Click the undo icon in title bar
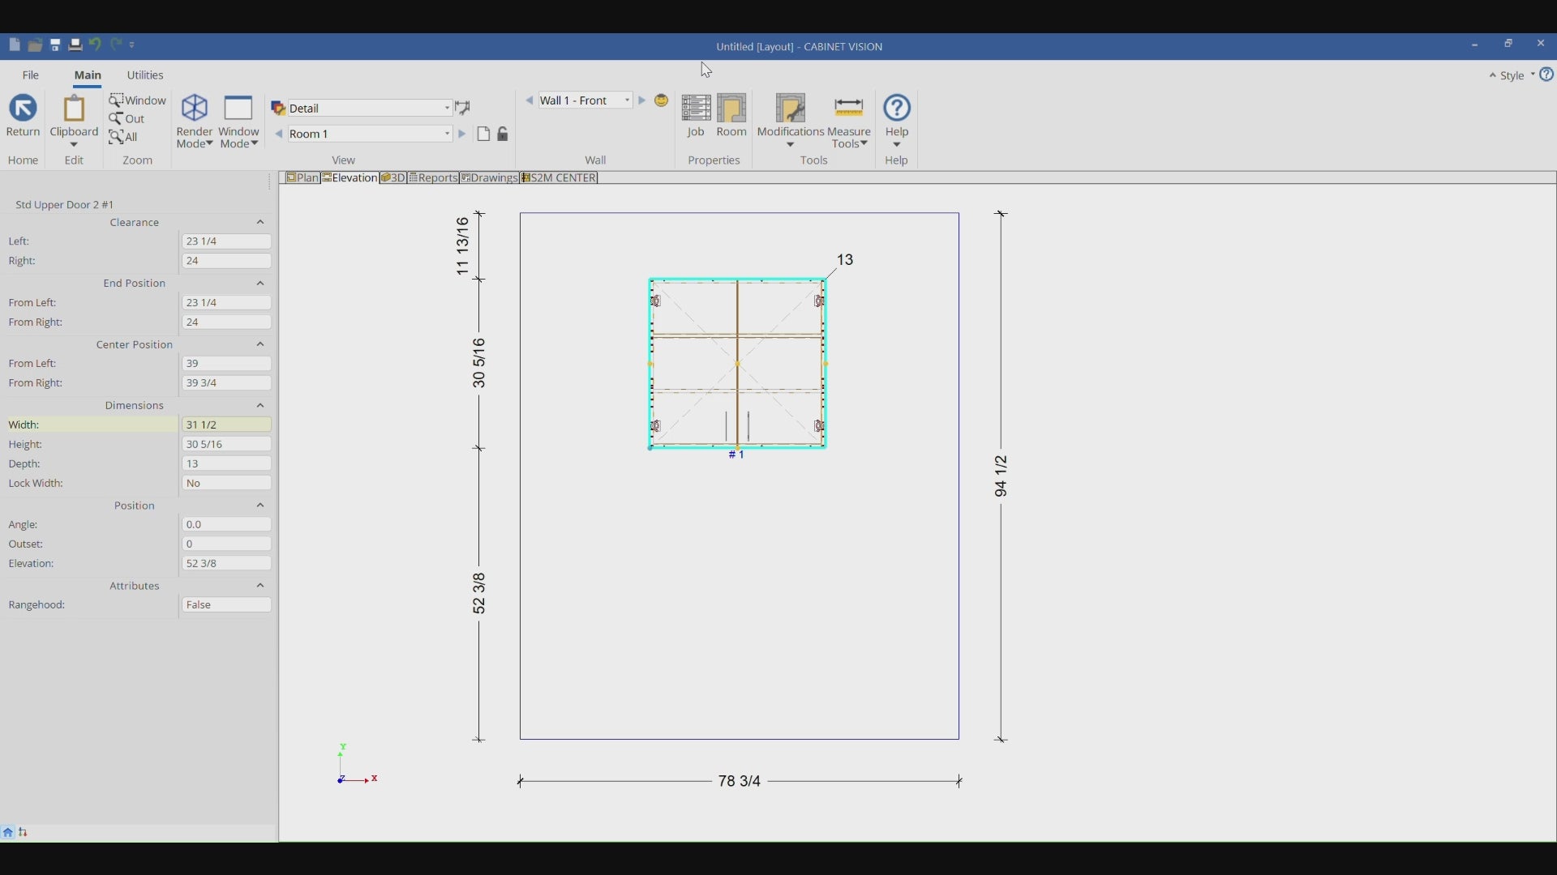 96,45
